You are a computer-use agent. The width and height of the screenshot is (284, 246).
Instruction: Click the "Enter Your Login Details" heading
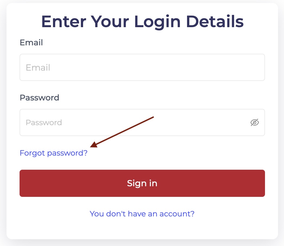pos(142,22)
